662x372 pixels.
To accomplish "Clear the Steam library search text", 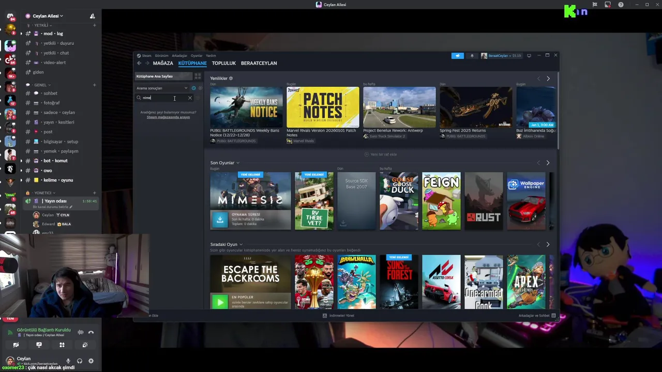I will [x=190, y=98].
